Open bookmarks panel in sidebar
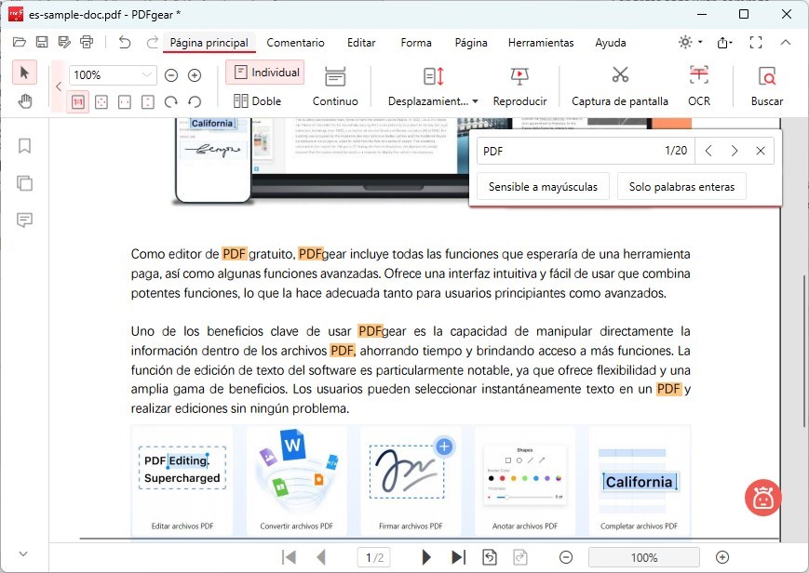 pyautogui.click(x=24, y=146)
